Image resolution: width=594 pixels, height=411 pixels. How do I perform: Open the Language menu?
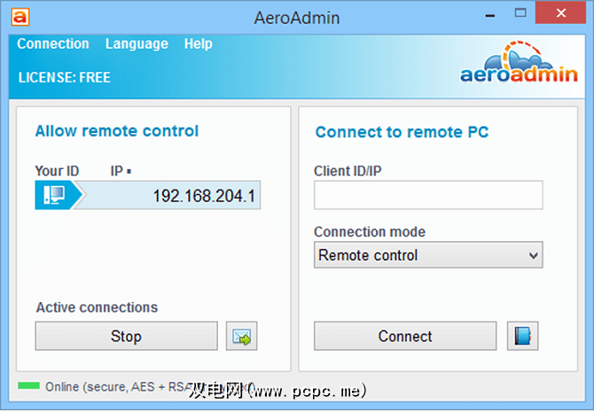137,44
